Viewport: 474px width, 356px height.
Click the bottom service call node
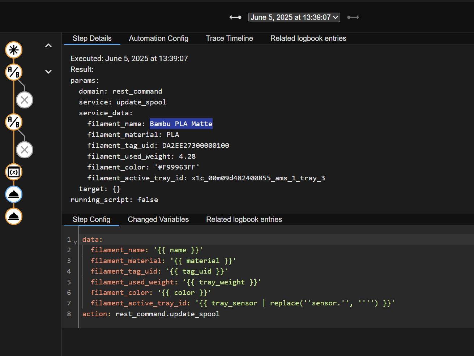coord(13,216)
